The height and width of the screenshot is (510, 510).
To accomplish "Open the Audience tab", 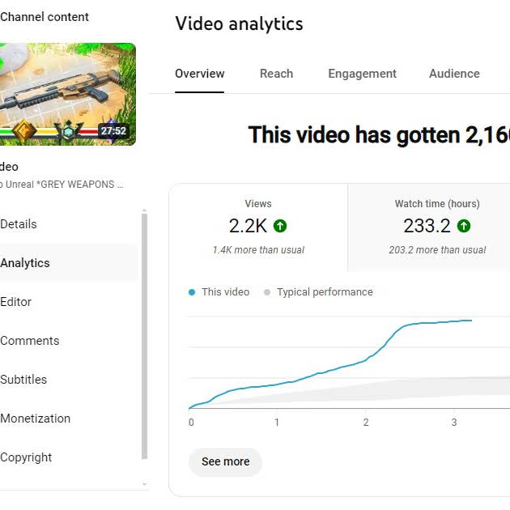I will pyautogui.click(x=454, y=74).
